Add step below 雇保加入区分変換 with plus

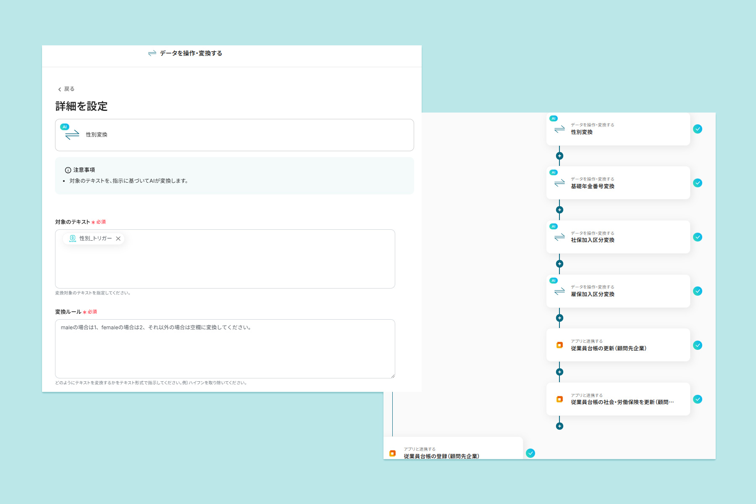[x=559, y=318]
